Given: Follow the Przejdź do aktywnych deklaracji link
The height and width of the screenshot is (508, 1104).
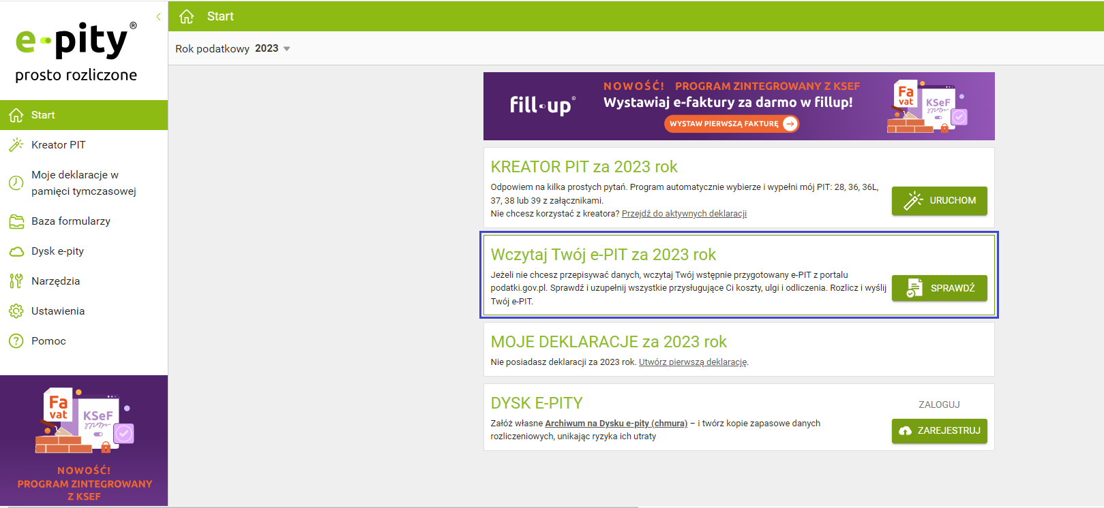Looking at the screenshot, I should (x=684, y=214).
